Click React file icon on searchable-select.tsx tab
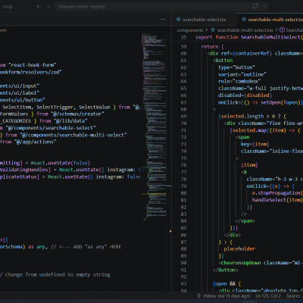This screenshot has height=303, width=303. [178, 20]
